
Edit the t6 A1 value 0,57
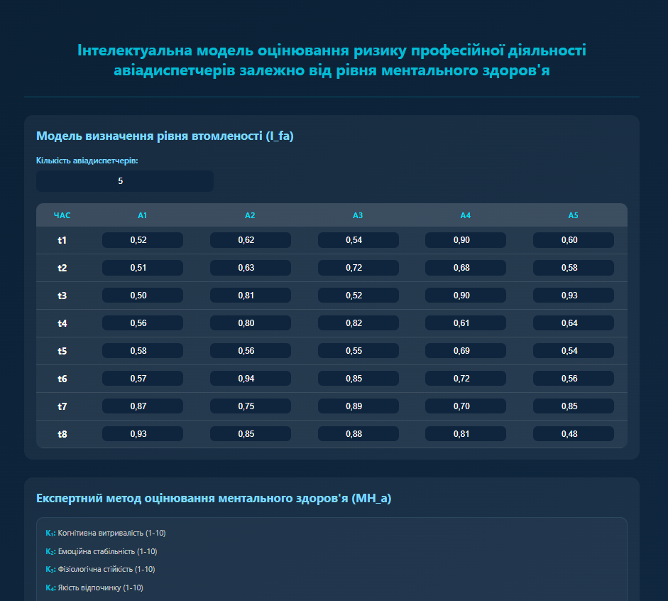tap(143, 379)
